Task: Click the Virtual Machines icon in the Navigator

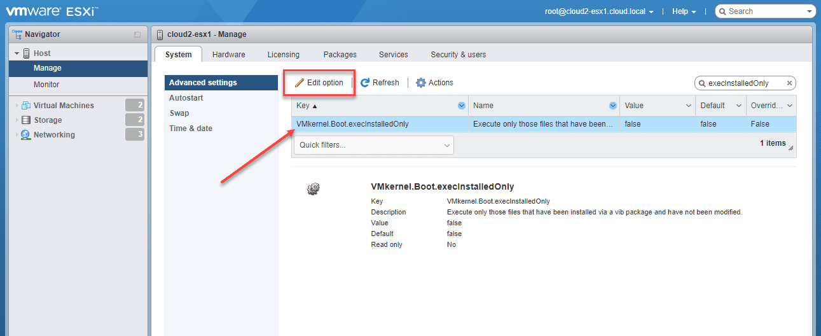Action: 26,106
